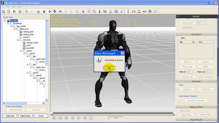The width and height of the screenshot is (219, 123).
Task: Click the camera toolbar icon
Action: tap(134, 12)
